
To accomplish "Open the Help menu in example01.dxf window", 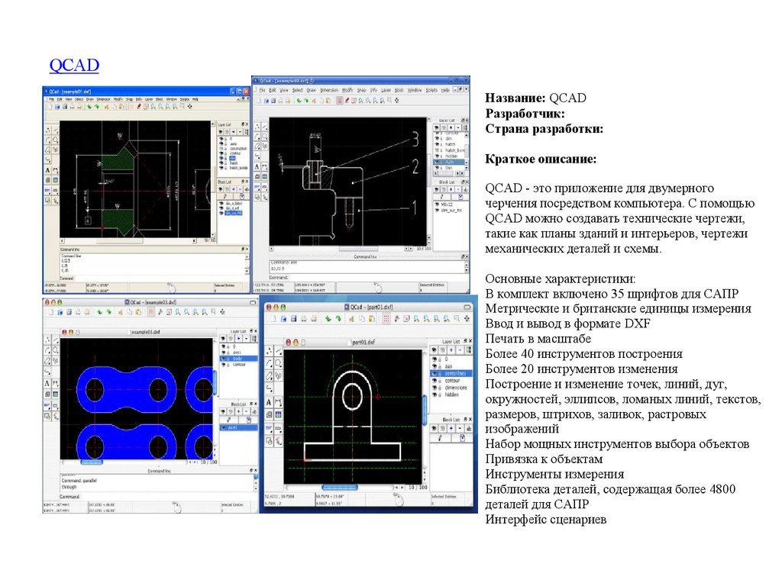I will click(x=195, y=99).
